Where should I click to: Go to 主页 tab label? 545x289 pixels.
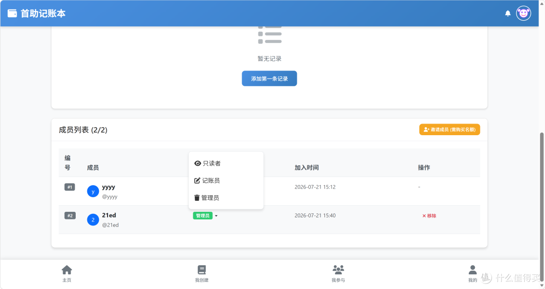67,280
